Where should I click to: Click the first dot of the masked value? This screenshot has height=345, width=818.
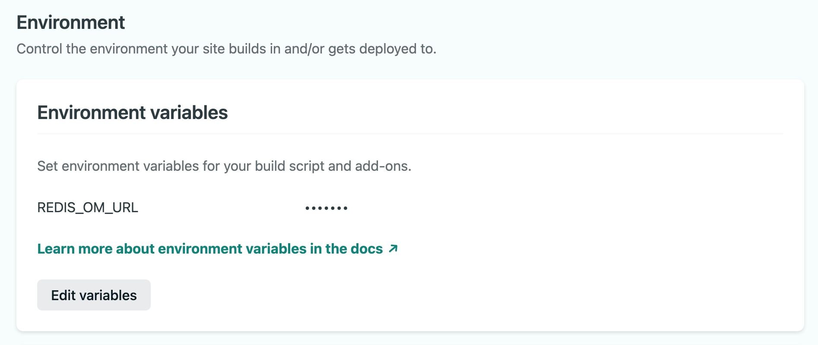tap(307, 208)
